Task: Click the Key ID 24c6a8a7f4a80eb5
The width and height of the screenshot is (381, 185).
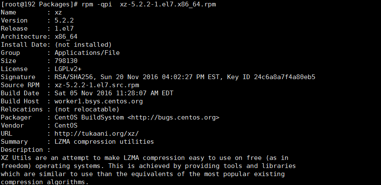Action: pos(271,77)
